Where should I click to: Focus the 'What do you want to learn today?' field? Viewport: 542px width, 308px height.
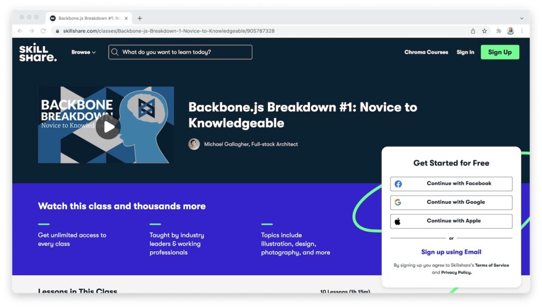click(x=180, y=52)
